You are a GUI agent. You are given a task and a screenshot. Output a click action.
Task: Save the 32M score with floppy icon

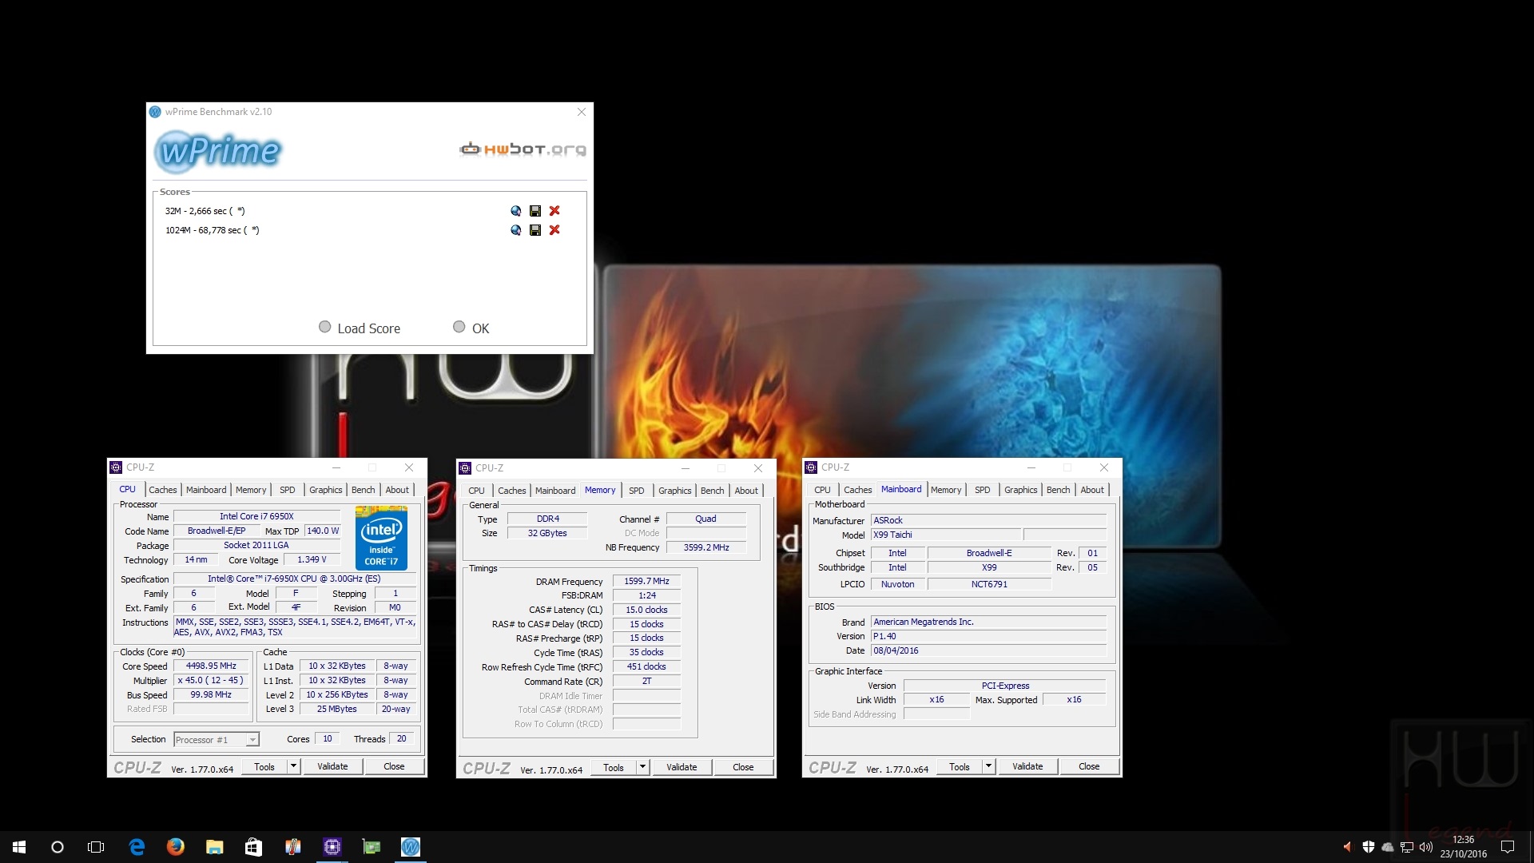click(x=535, y=211)
